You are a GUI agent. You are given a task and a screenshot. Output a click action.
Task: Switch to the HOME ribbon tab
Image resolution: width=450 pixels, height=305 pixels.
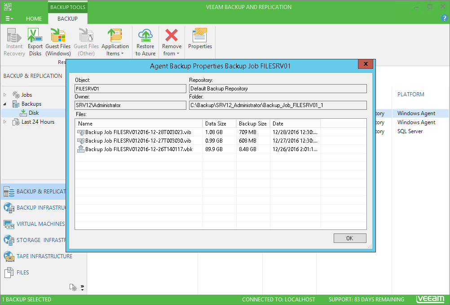pyautogui.click(x=34, y=19)
